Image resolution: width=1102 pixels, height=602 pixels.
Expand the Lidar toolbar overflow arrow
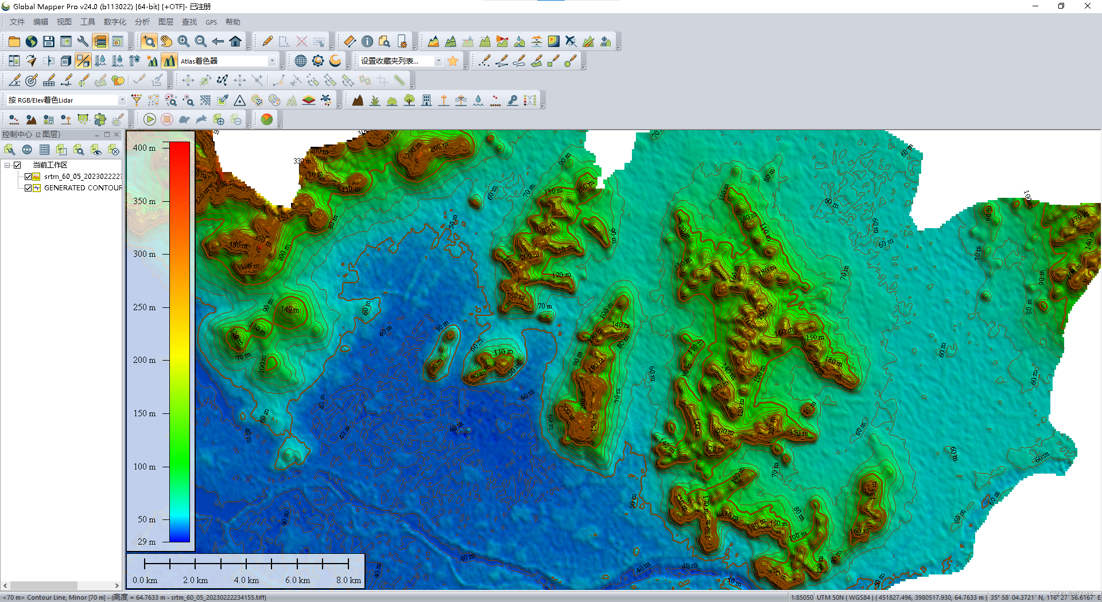pos(339,104)
